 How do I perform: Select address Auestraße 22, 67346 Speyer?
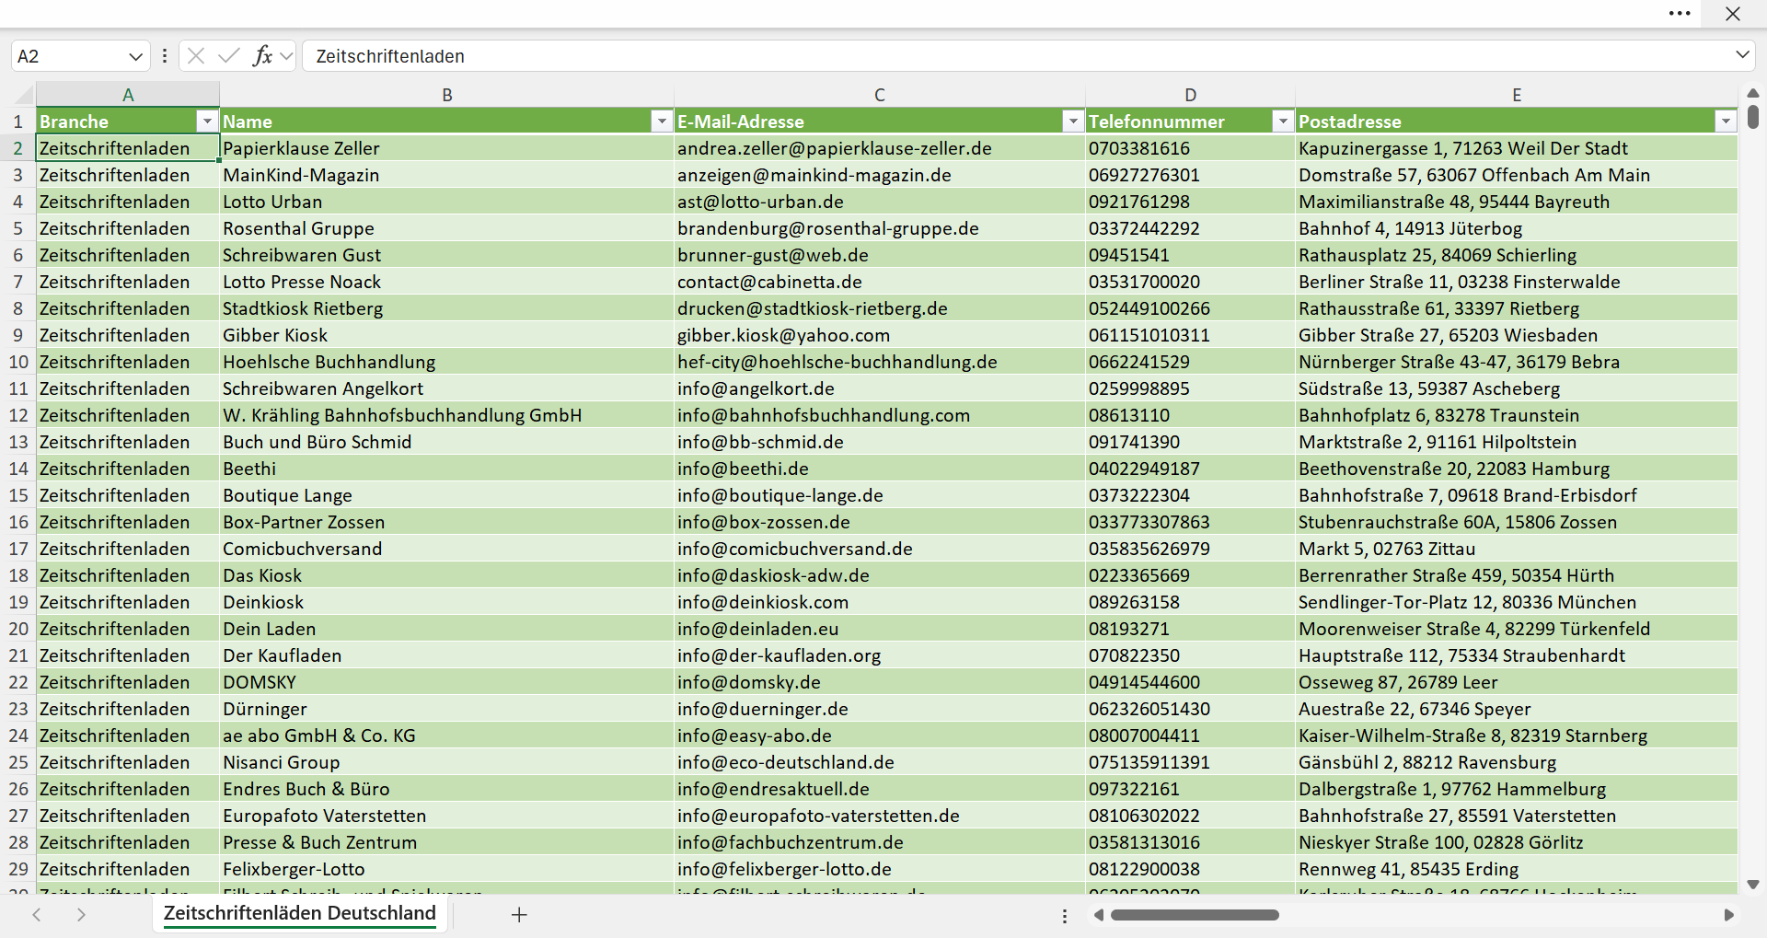pyautogui.click(x=1517, y=709)
